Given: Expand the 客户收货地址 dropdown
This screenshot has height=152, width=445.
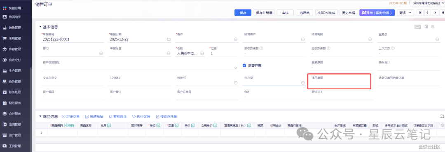Looking at the screenshot, I should [236, 68].
